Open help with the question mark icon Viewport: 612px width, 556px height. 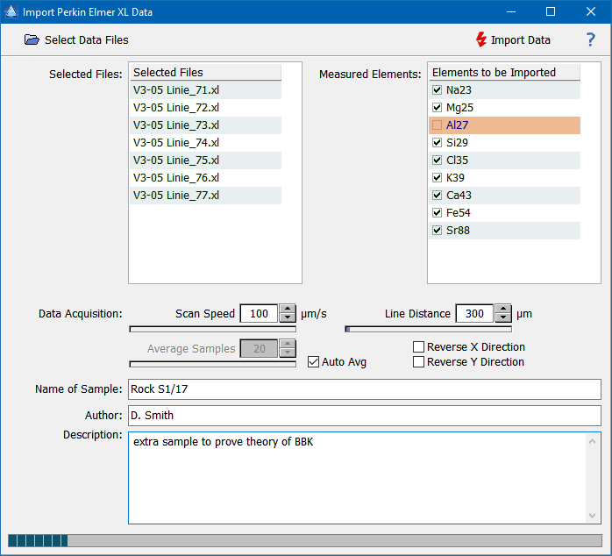591,39
